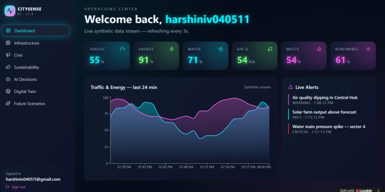The image size is (385, 192).
Task: Click the 25 value on chart y-axis
Action: tap(106, 147)
